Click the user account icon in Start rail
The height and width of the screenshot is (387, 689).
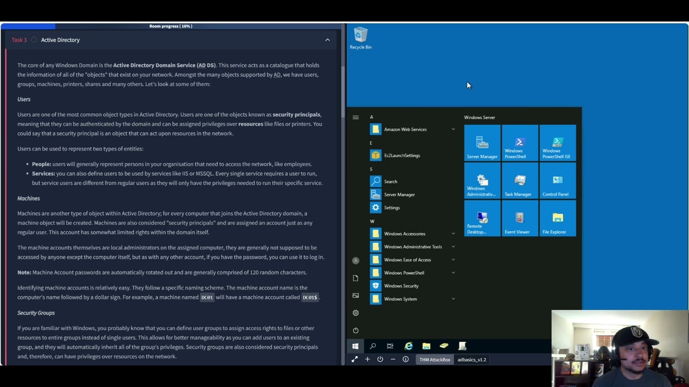point(355,261)
